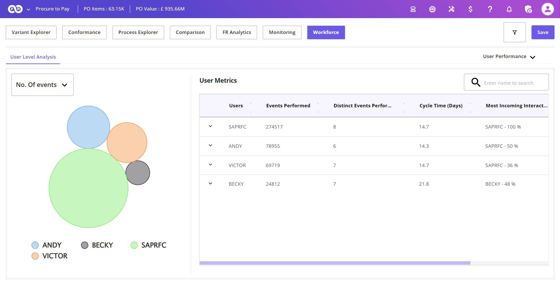
Task: Open the database server icon
Action: (x=413, y=9)
